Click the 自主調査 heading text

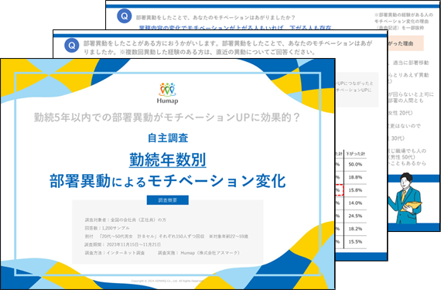point(168,138)
